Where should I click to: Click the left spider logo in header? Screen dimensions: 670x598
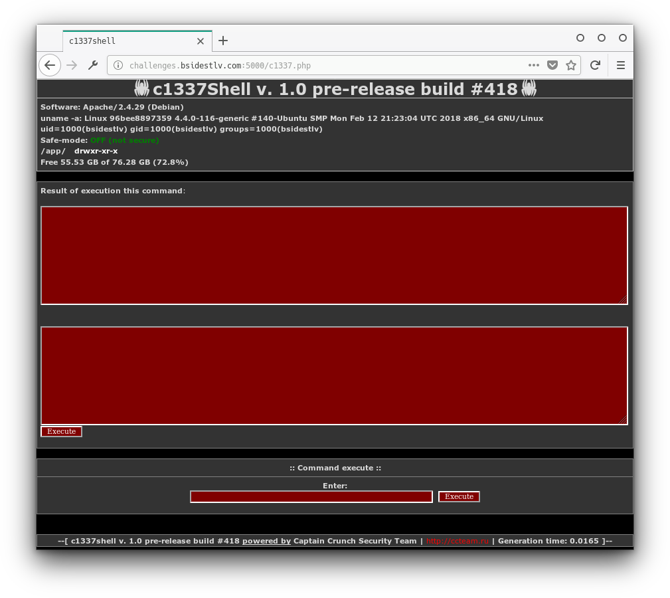coord(141,88)
